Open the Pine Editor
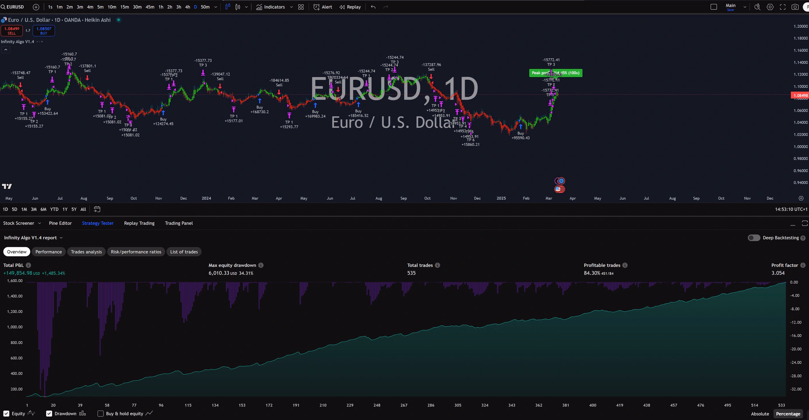809x420 pixels. (x=60, y=223)
